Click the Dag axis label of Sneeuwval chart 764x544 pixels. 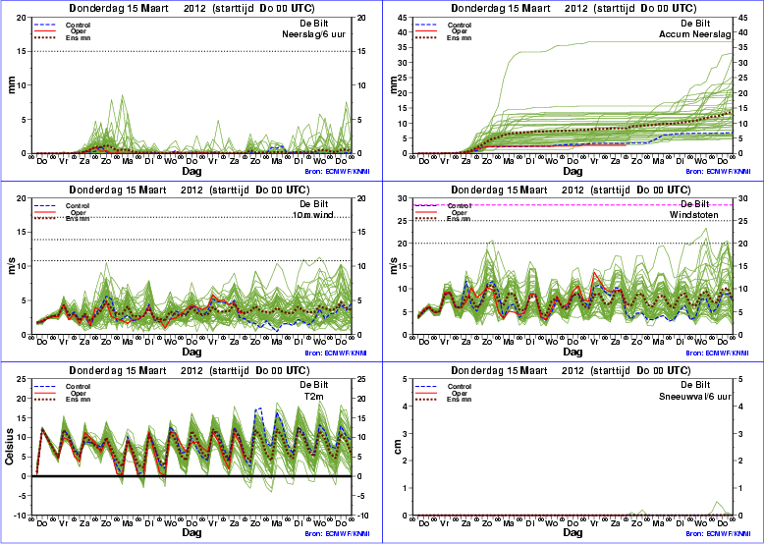[x=573, y=533]
